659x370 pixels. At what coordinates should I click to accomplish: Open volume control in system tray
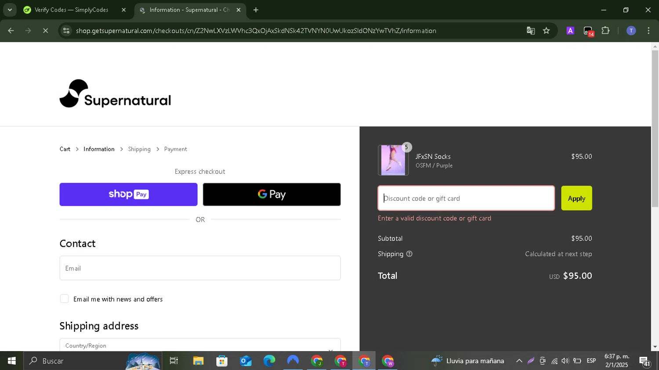pyautogui.click(x=565, y=361)
